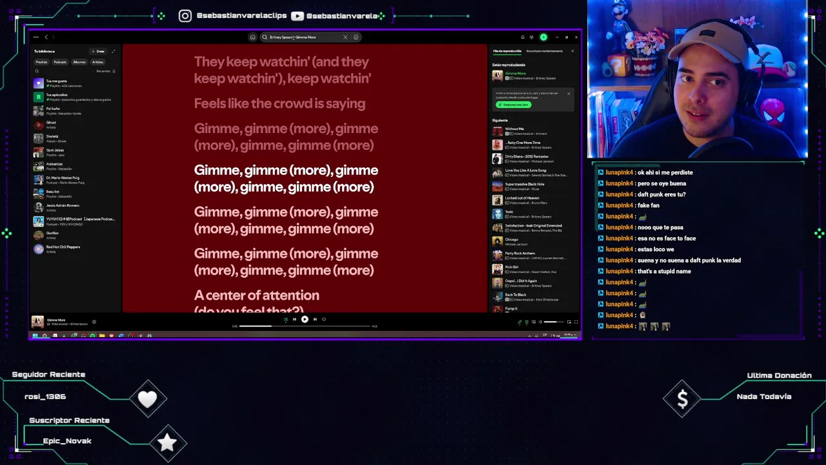This screenshot has width=826, height=465.
Task: Jump to lyric 'Feels like the crowd is saying'
Action: click(x=279, y=103)
